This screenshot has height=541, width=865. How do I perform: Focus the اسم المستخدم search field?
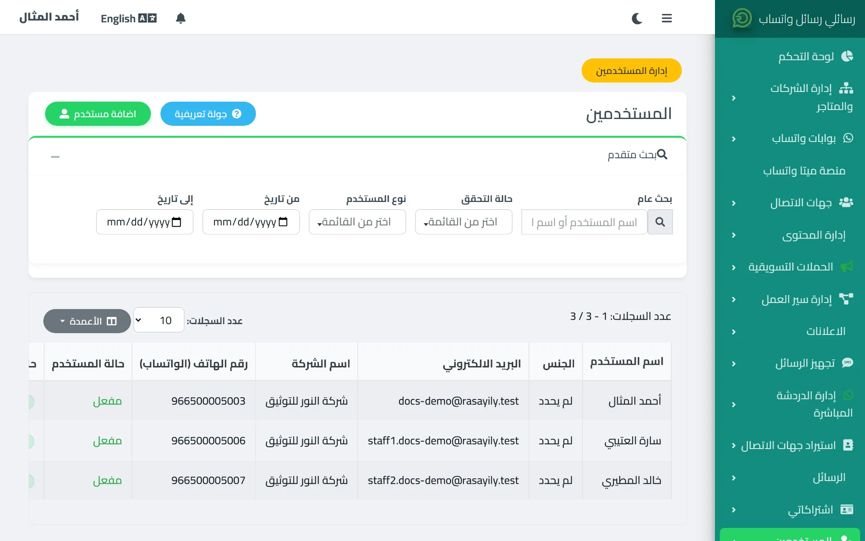pyautogui.click(x=584, y=222)
